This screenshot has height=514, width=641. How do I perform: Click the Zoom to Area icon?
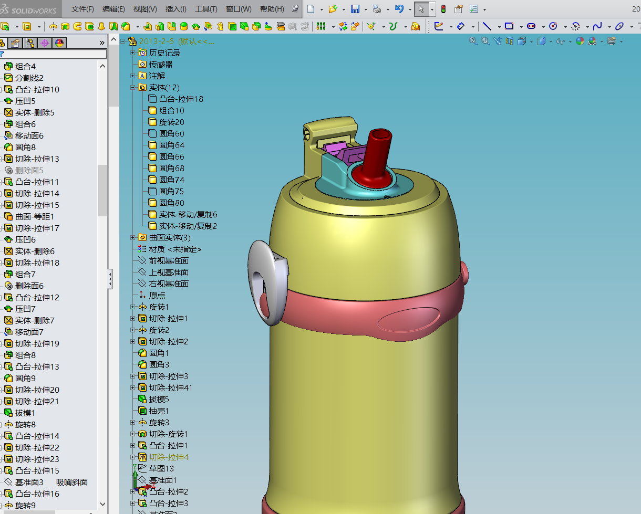[x=485, y=41]
